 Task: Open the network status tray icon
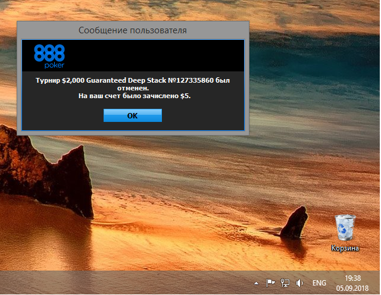285,283
